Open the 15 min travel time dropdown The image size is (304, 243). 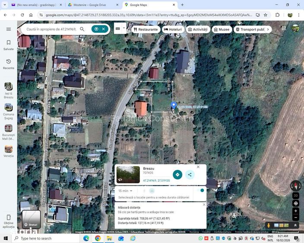pos(125,191)
